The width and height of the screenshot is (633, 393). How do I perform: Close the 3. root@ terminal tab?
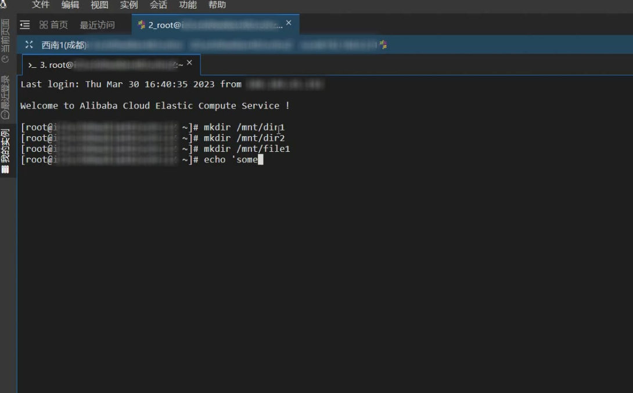(x=189, y=63)
